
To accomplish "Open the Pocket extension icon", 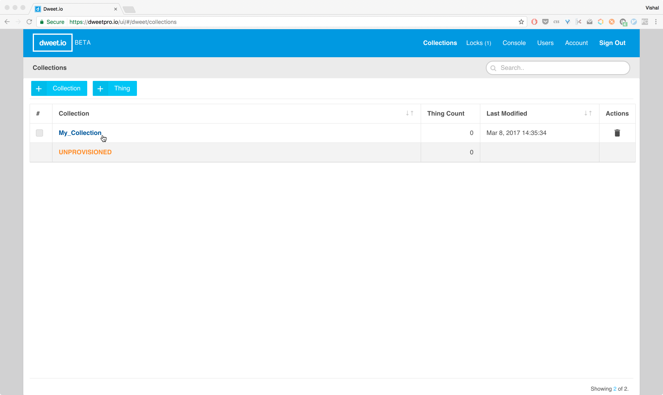I will [x=545, y=22].
